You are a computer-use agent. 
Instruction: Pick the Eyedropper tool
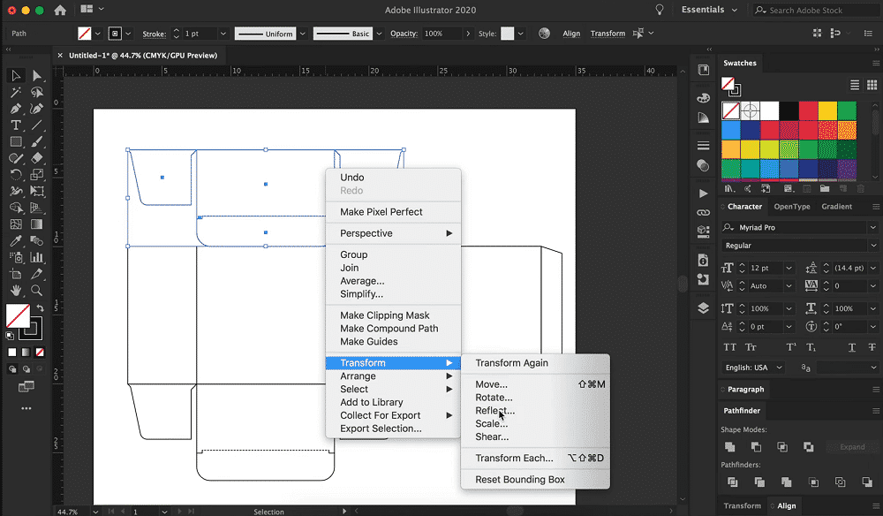[16, 240]
